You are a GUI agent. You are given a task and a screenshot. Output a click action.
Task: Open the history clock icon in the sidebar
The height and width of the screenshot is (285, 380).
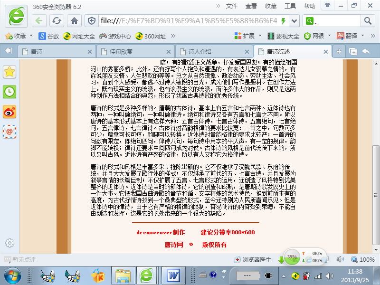coord(9,92)
